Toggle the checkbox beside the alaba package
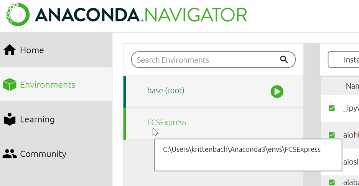 pos(332,182)
